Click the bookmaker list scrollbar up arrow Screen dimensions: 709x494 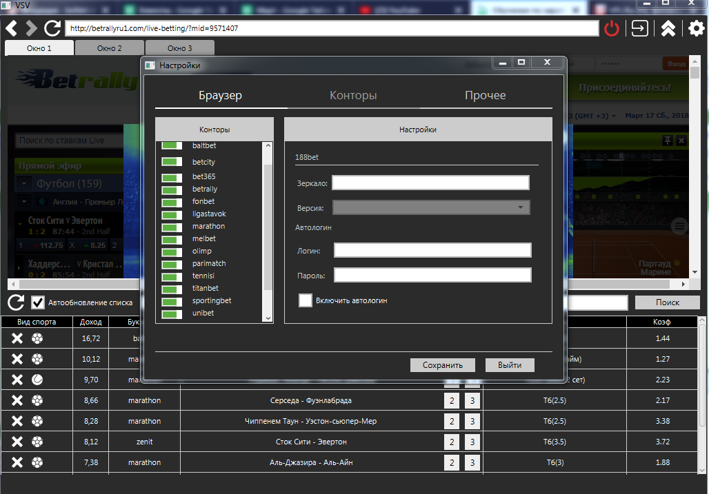[x=268, y=145]
